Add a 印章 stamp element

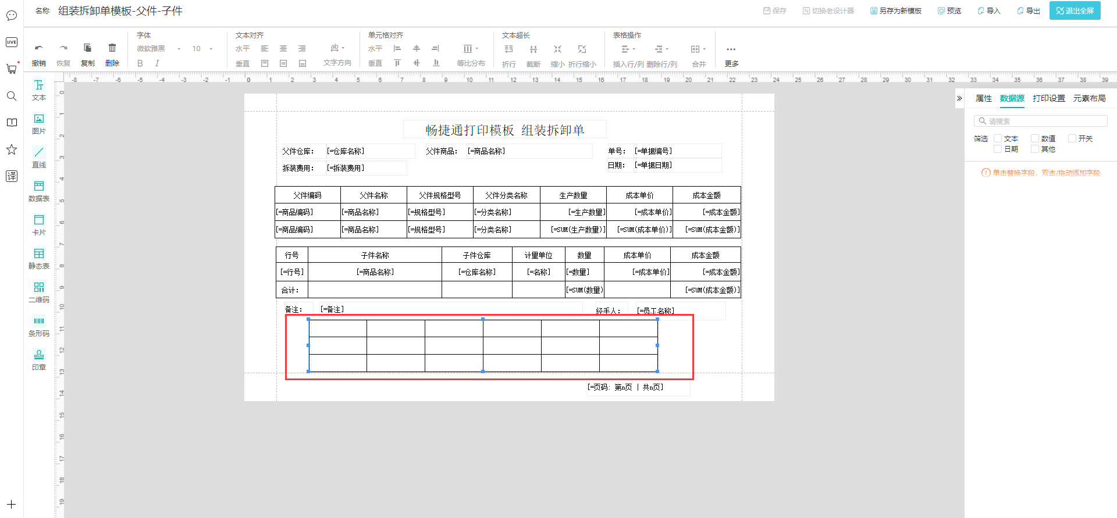pos(39,359)
